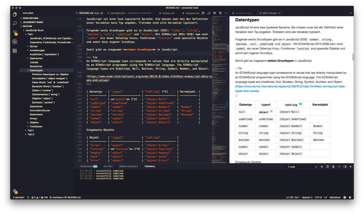Toggle notifications bell in status bar
The width and height of the screenshot is (364, 214).
[x=350, y=197]
